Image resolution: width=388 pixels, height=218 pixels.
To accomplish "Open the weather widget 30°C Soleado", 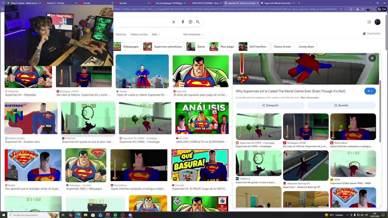I will [334, 215].
